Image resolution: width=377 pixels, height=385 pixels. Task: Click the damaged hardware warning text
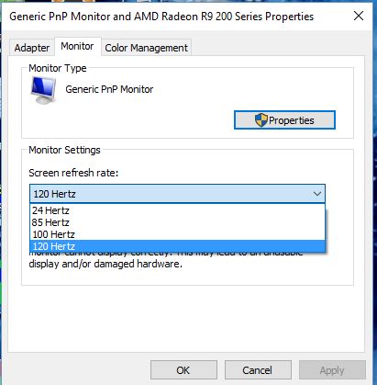click(105, 264)
